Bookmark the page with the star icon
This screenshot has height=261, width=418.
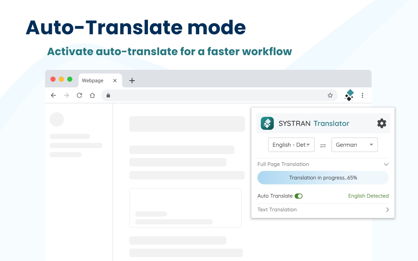330,95
